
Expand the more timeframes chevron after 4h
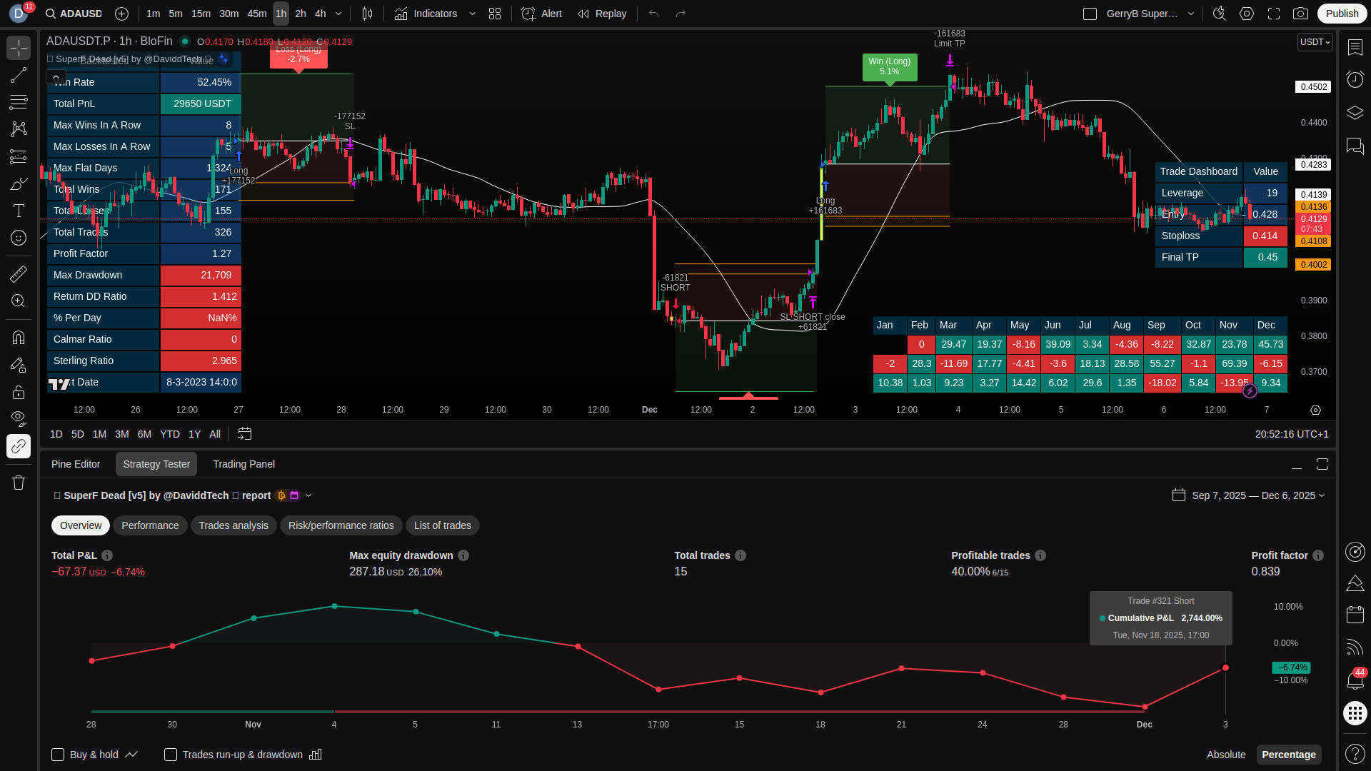click(x=338, y=14)
